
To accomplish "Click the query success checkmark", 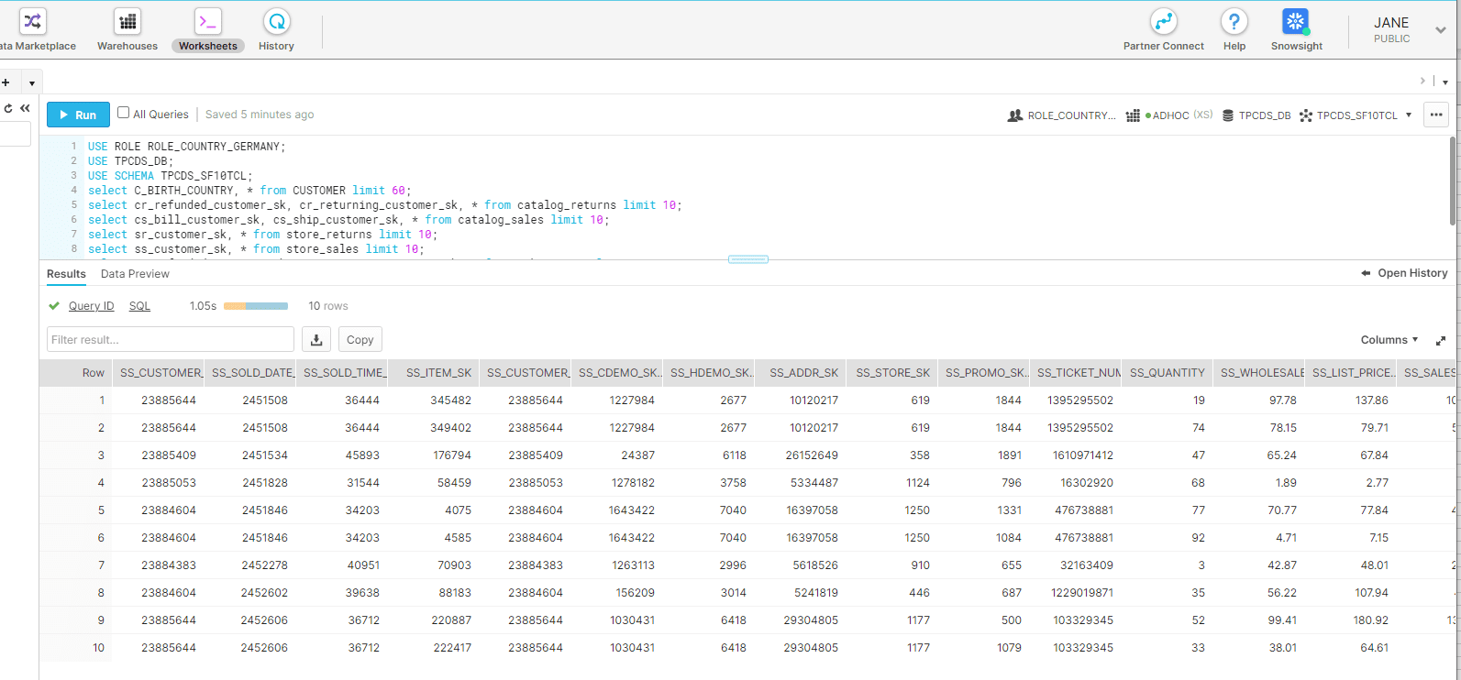I will coord(54,306).
